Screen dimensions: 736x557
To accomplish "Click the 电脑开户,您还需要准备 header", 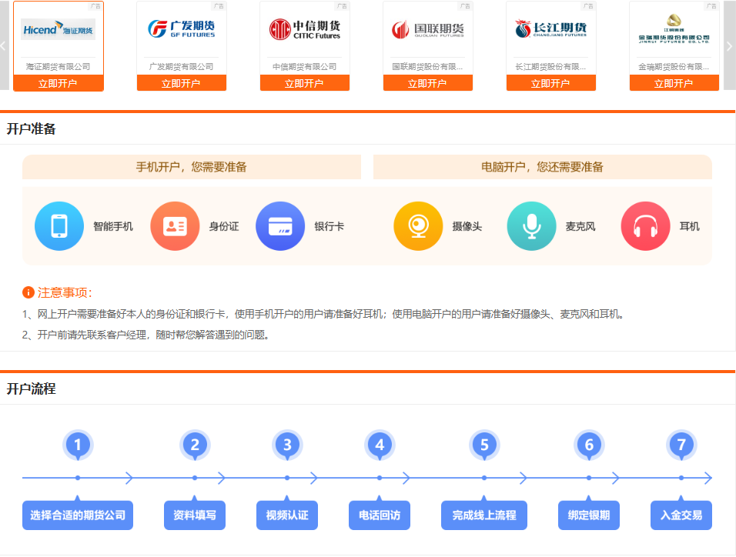I will 543,167.
